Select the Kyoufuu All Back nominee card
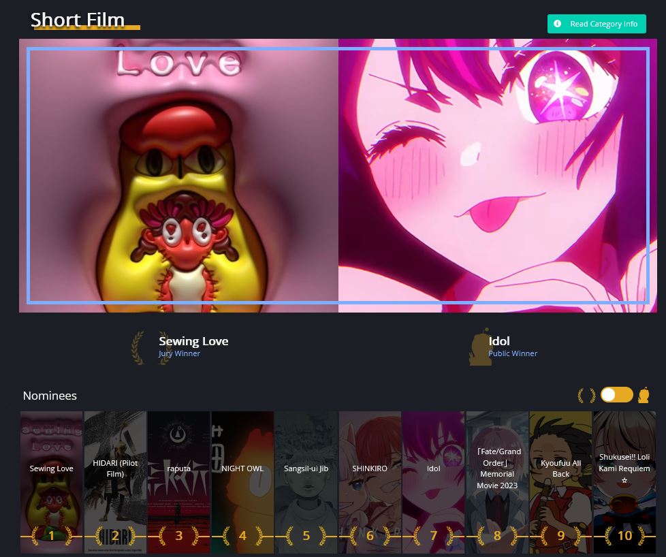The image size is (666, 557). click(560, 477)
